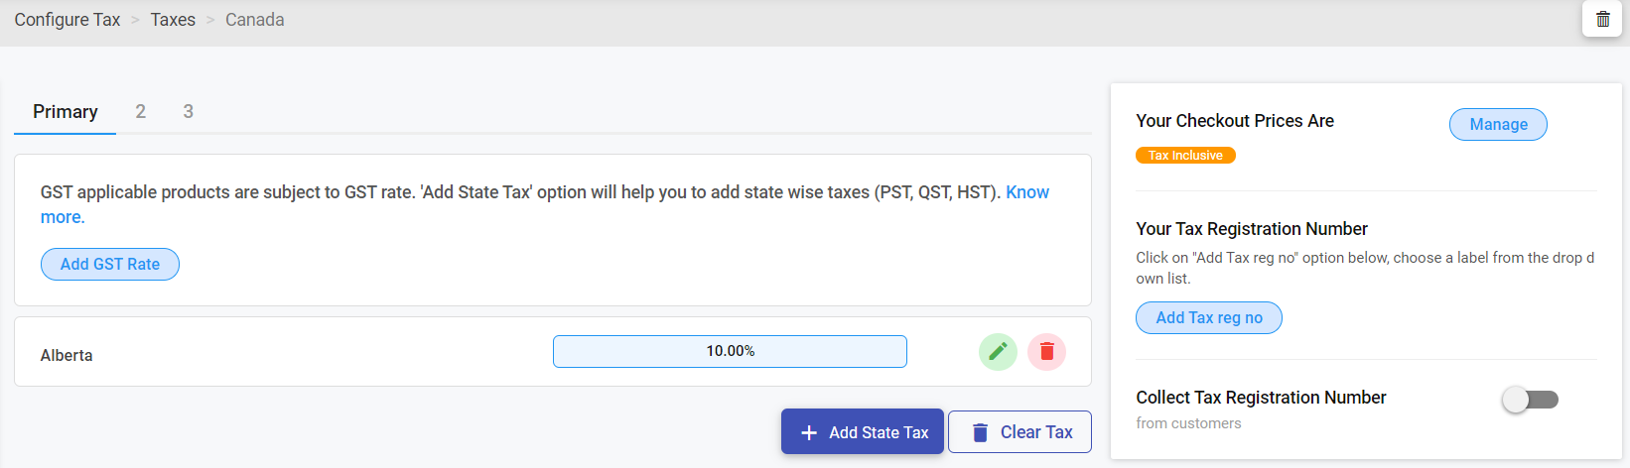Screen dimensions: 1630x468
Task: Click the green pencil edit icon for Alberta
Action: click(998, 351)
